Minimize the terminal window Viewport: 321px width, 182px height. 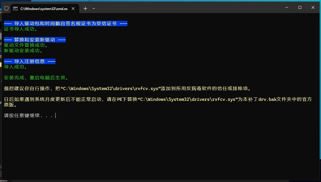(286, 8)
